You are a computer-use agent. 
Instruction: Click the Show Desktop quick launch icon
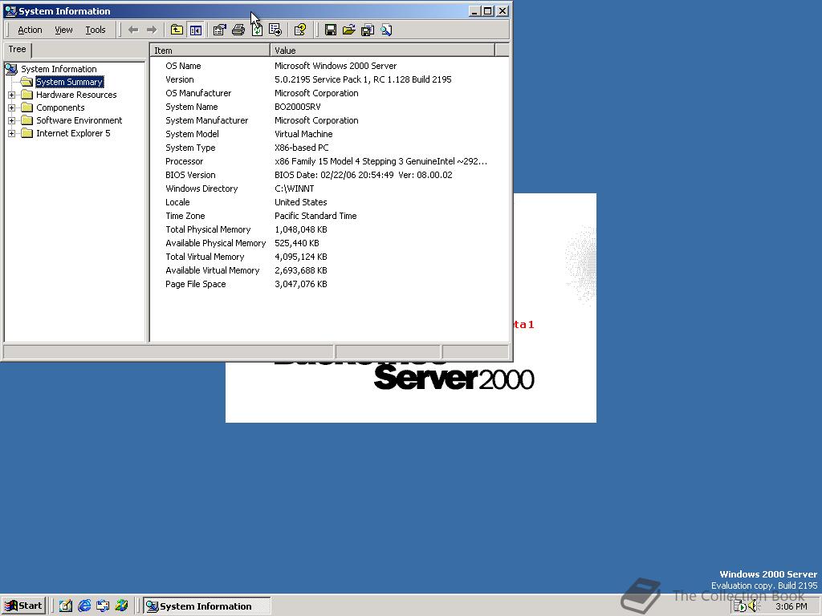pyautogui.click(x=66, y=606)
